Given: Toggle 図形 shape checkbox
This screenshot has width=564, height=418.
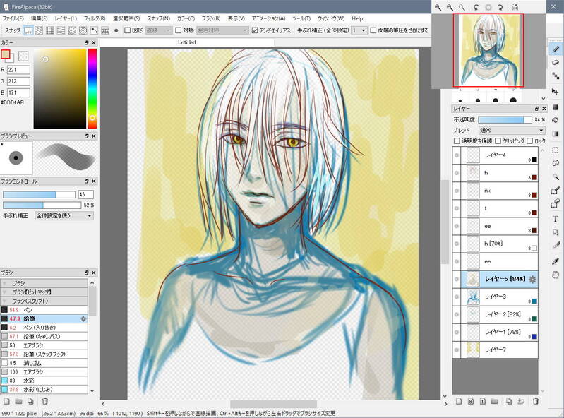Looking at the screenshot, I should coord(127,30).
